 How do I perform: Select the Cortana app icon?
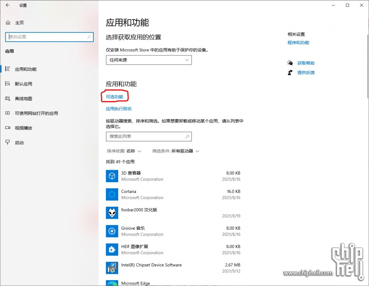pyautogui.click(x=112, y=194)
